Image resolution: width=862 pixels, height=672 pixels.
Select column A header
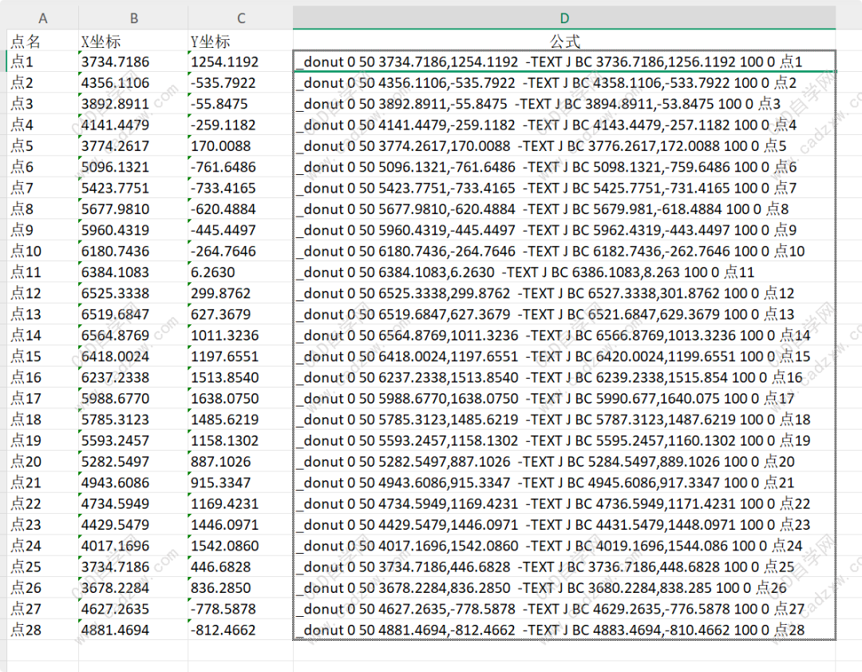[x=43, y=18]
